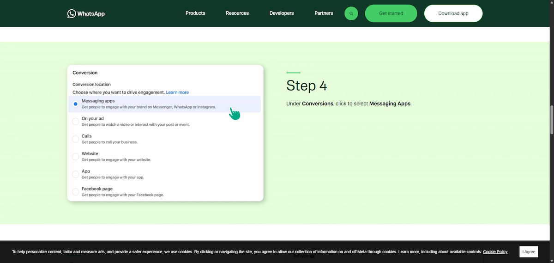Open the Partners menu
This screenshot has width=554, height=263.
324,13
